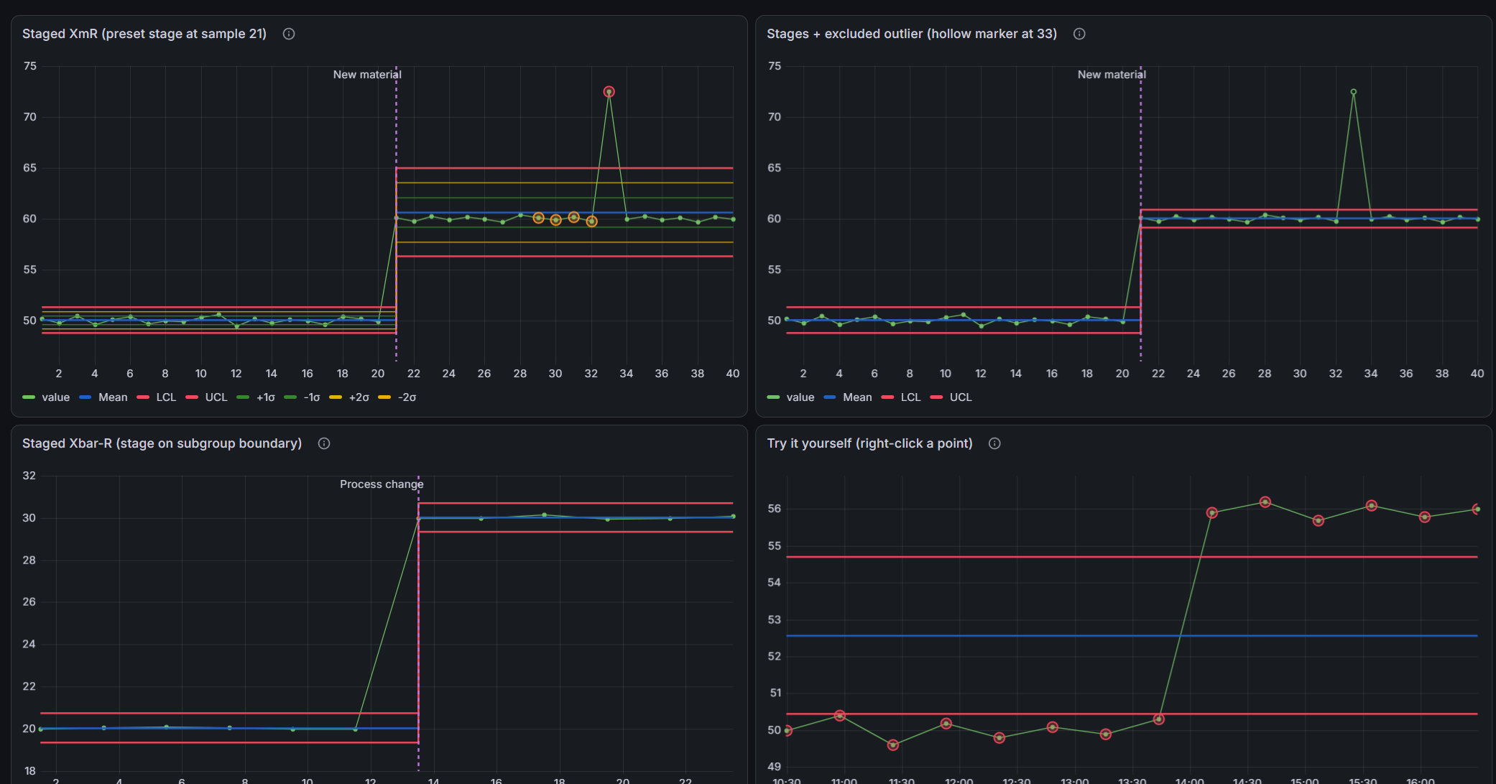Toggle Mean series in Staged XmR legend

(x=113, y=397)
